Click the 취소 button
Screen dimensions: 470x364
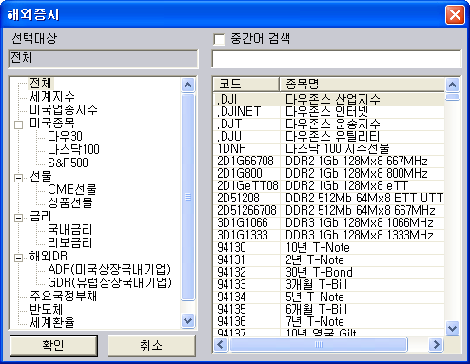point(151,346)
